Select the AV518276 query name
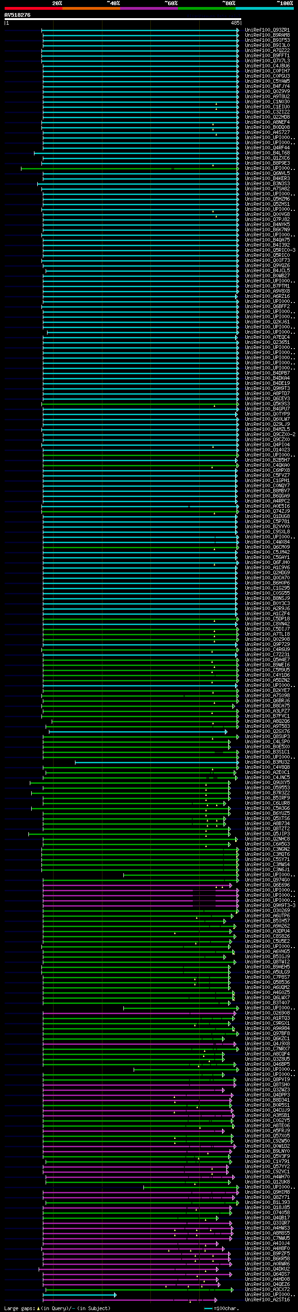Image resolution: width=298 pixels, height=1312 pixels. coord(17,15)
